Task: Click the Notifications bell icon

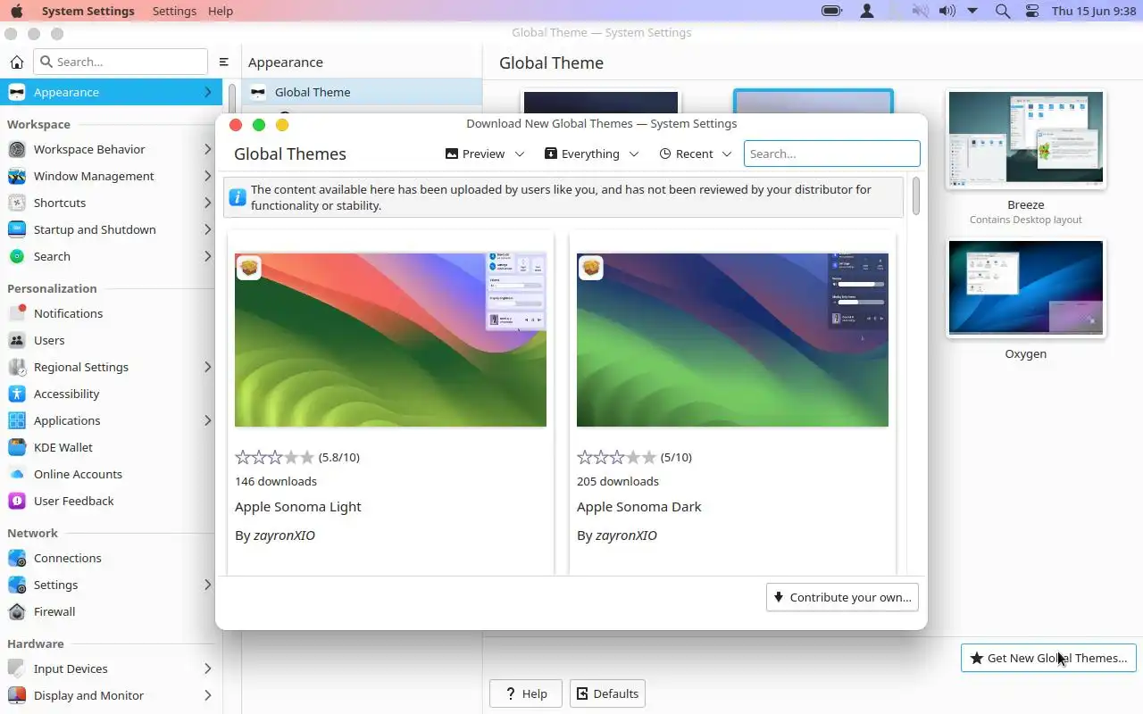Action: (x=17, y=313)
